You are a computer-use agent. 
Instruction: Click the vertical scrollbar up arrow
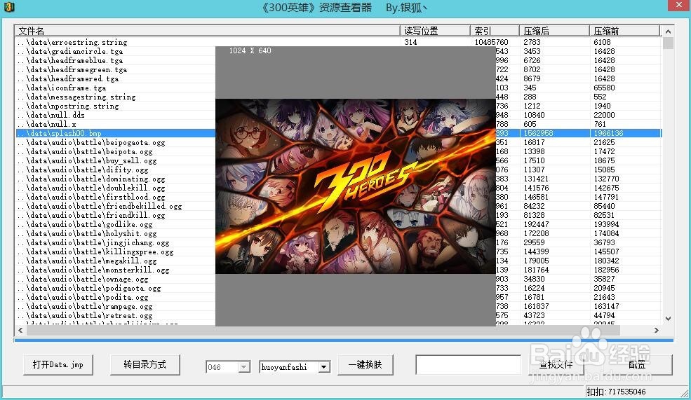coord(668,32)
